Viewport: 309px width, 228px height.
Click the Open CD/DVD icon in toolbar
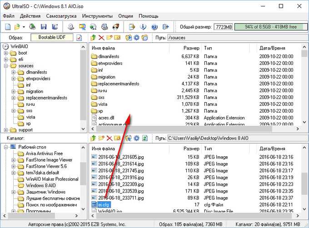tap(32, 27)
